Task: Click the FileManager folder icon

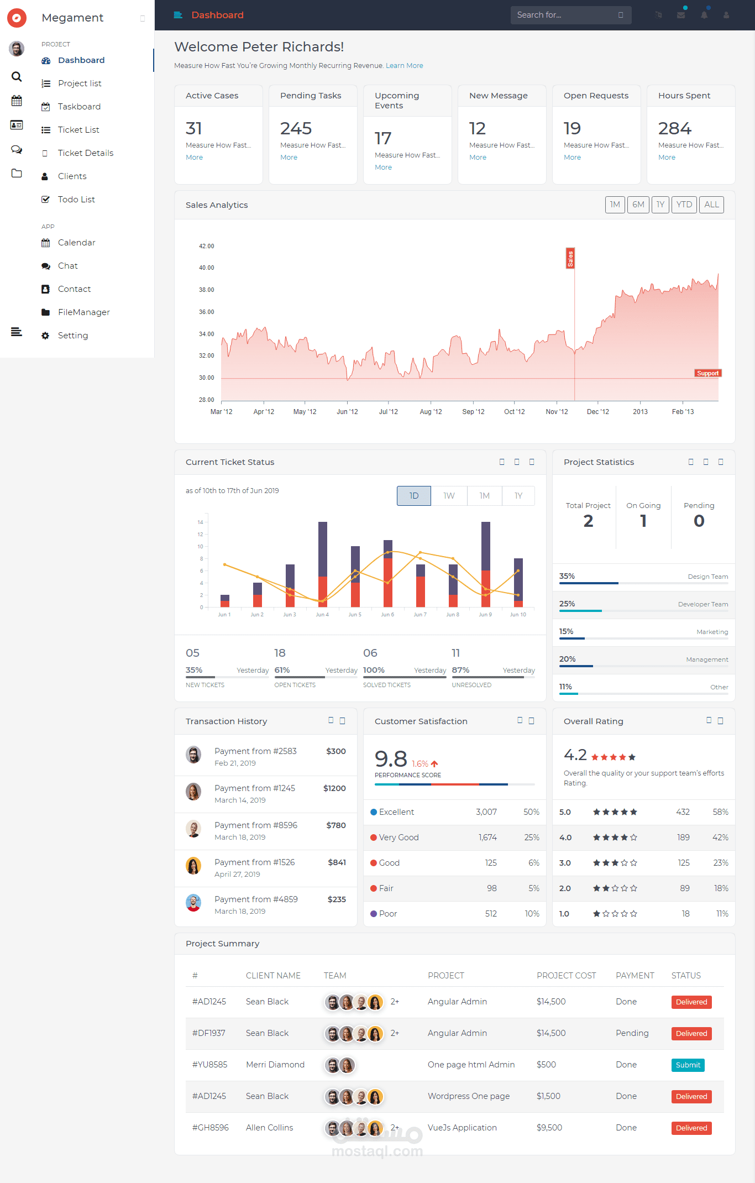Action: pyautogui.click(x=46, y=312)
